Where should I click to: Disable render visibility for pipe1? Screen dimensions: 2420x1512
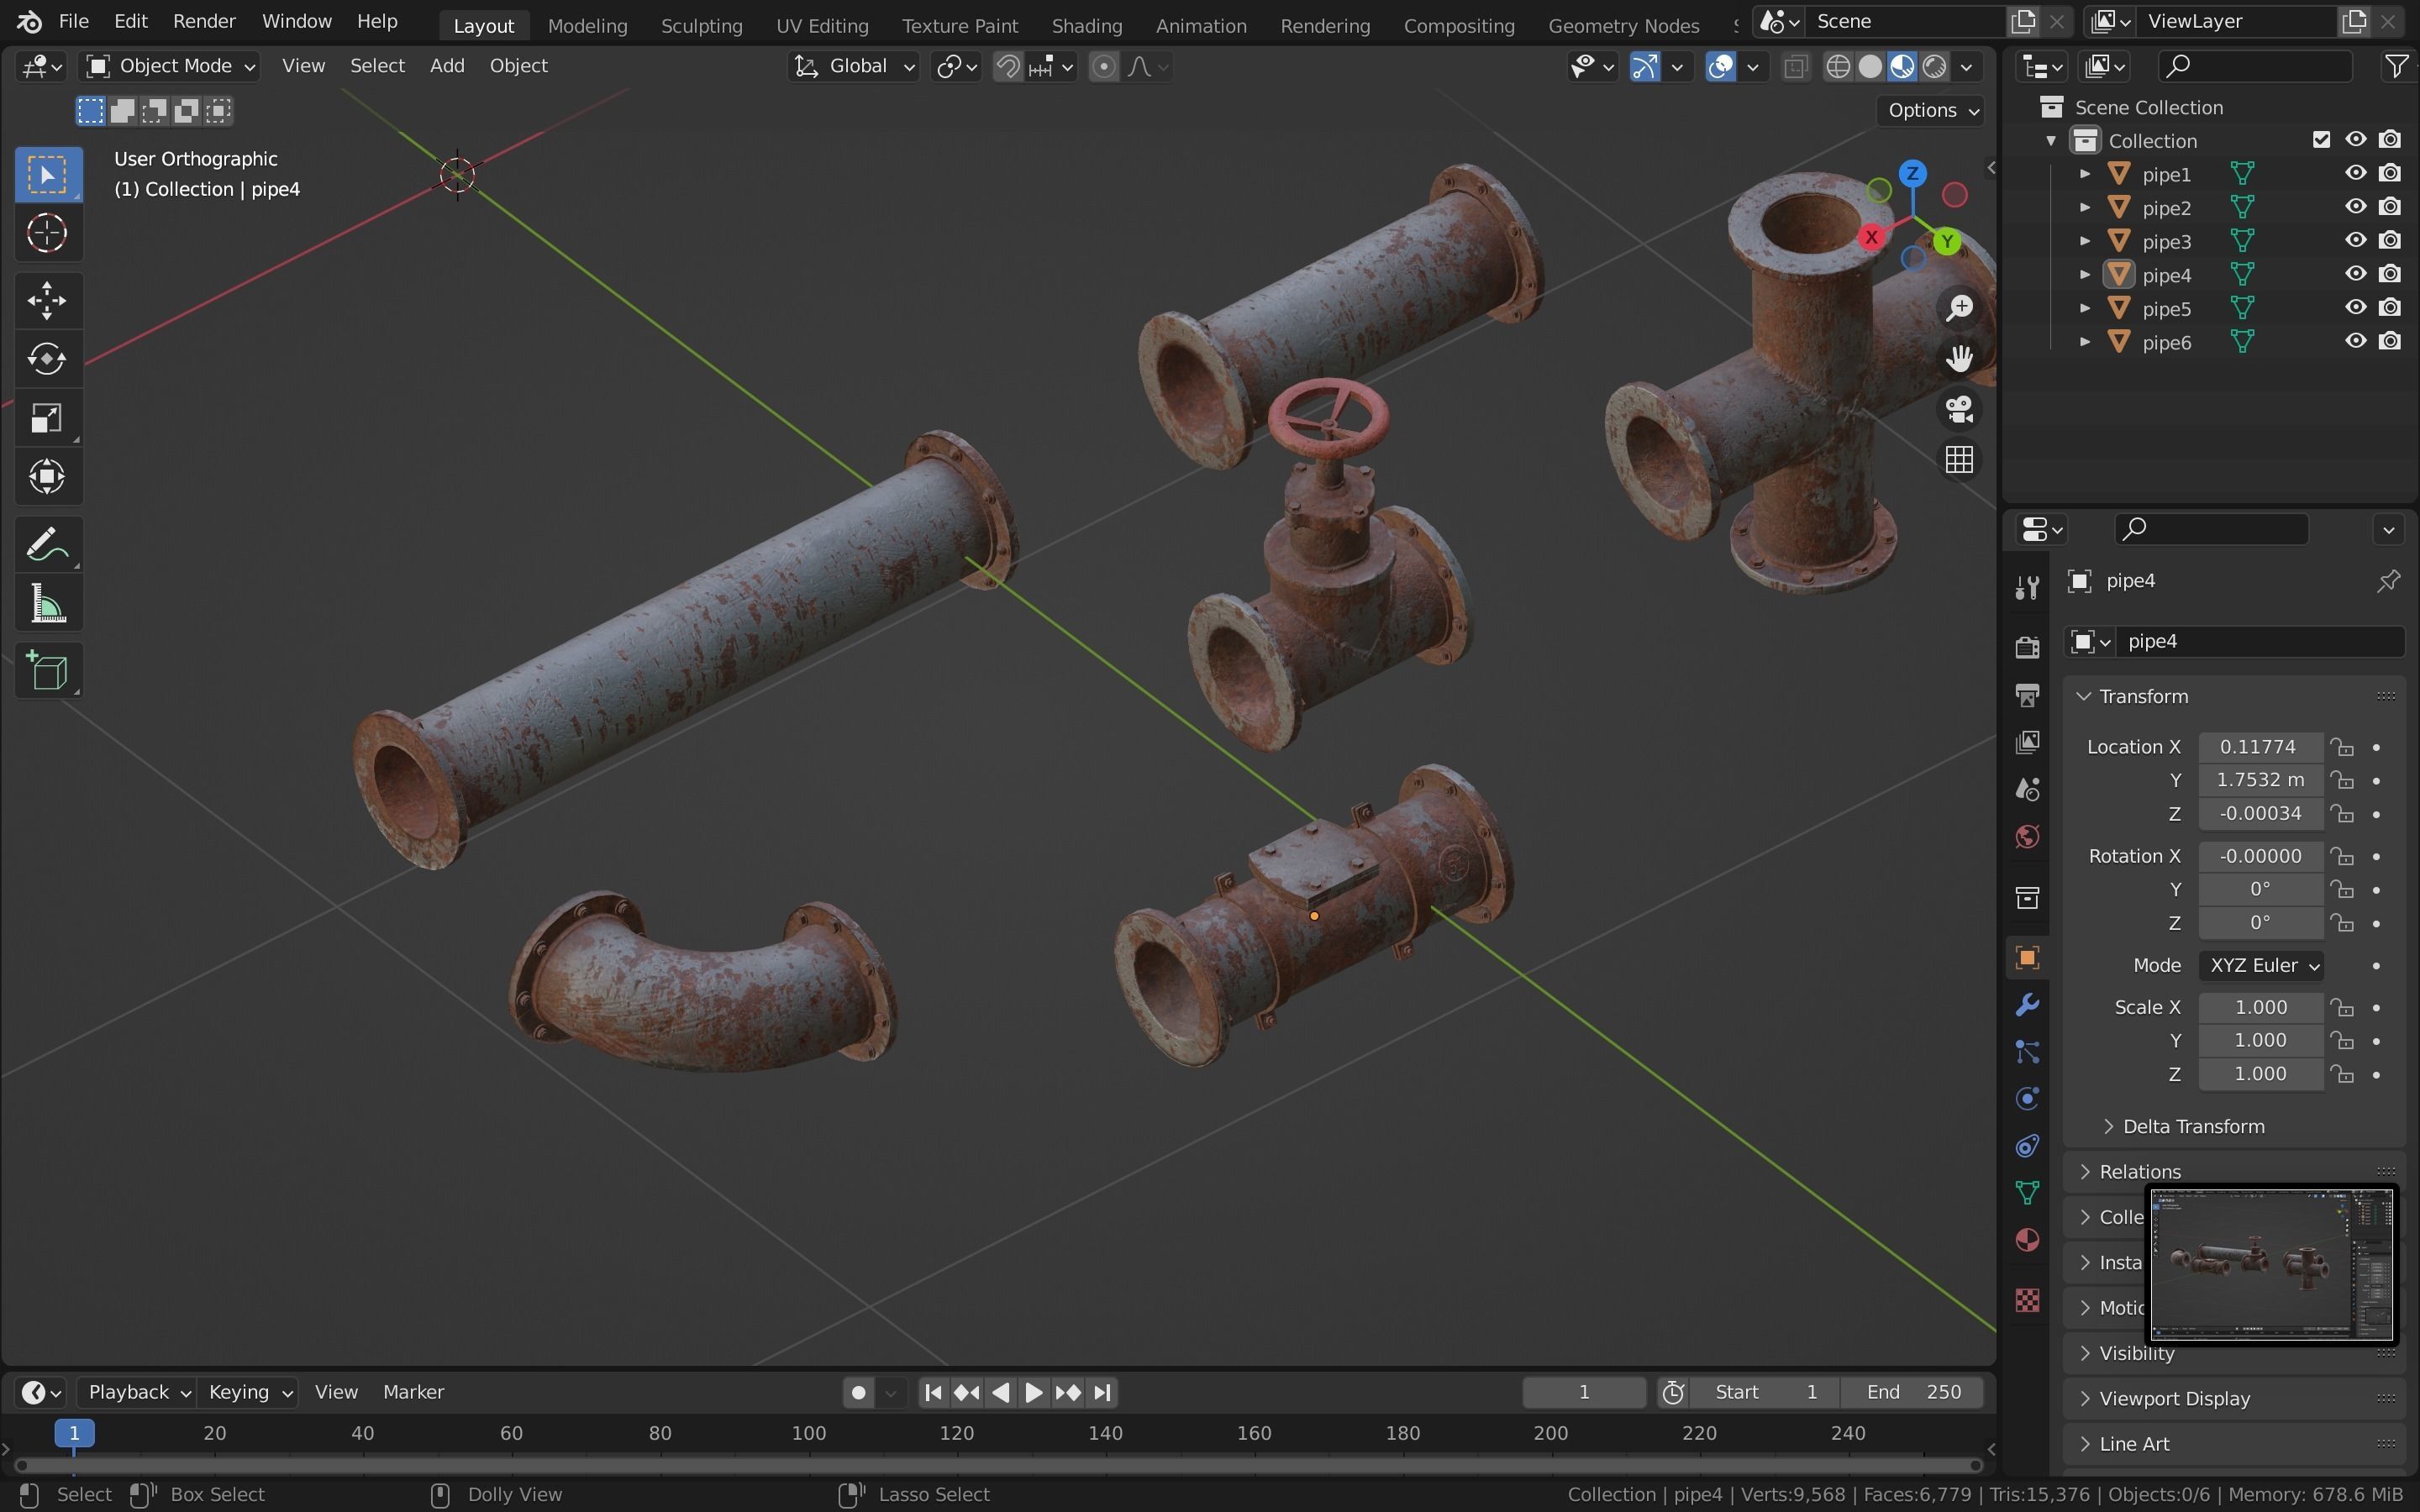pos(2391,172)
